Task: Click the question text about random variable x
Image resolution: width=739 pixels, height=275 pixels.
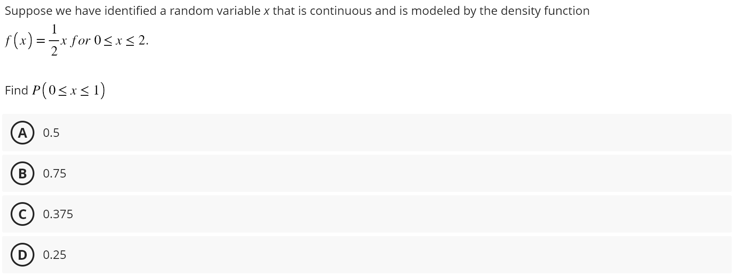Action: point(297,11)
